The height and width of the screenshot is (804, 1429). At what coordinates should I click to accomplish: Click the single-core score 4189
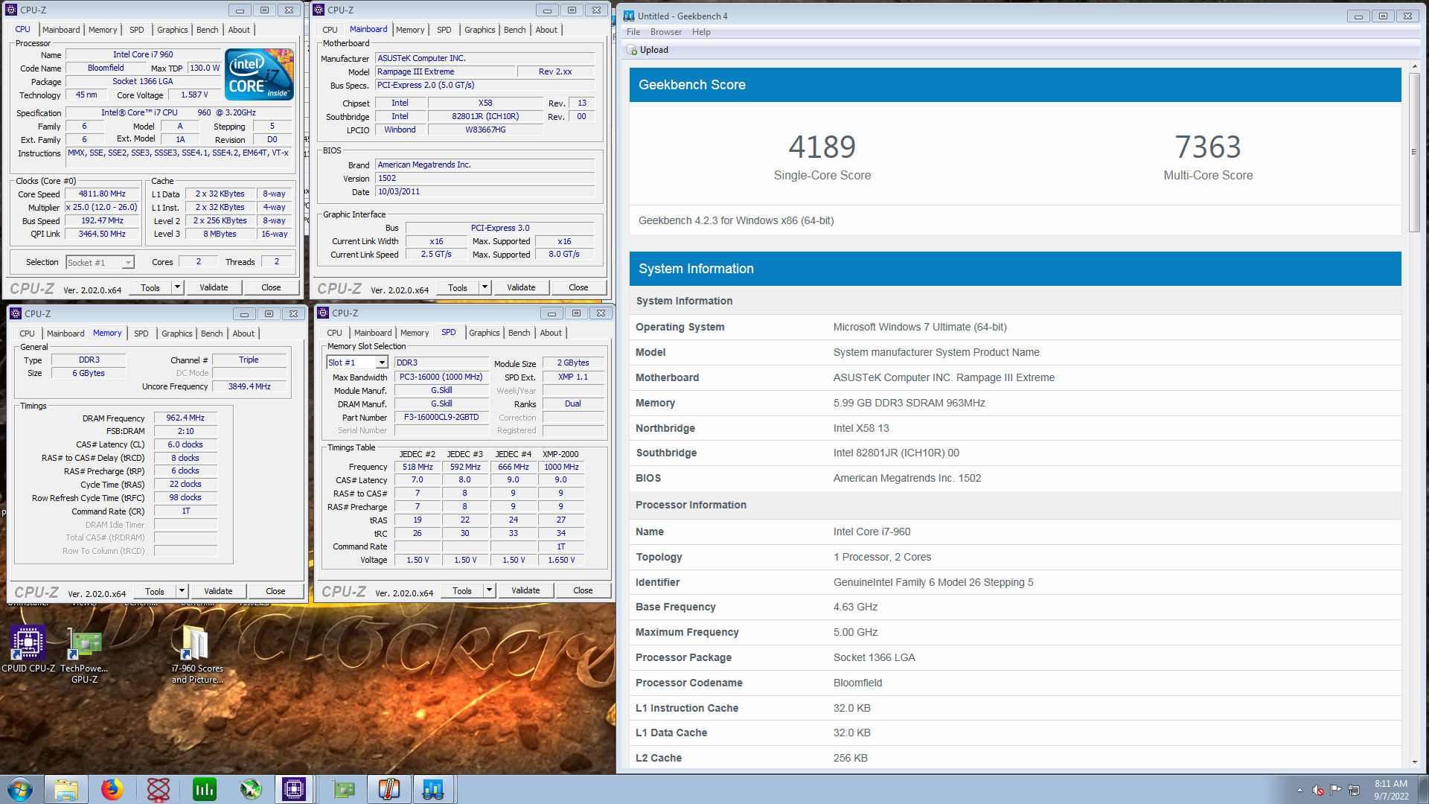(822, 147)
